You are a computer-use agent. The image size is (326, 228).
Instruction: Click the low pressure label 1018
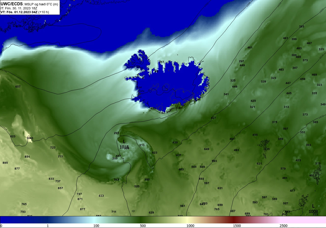tap(124, 147)
